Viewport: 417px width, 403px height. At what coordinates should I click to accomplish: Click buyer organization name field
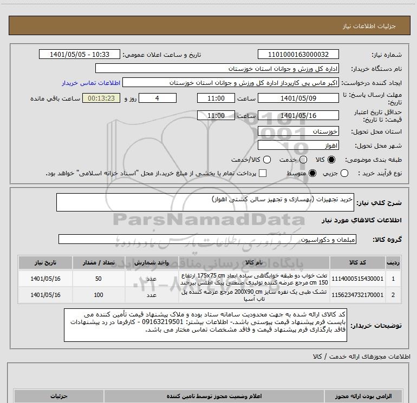pos(217,69)
